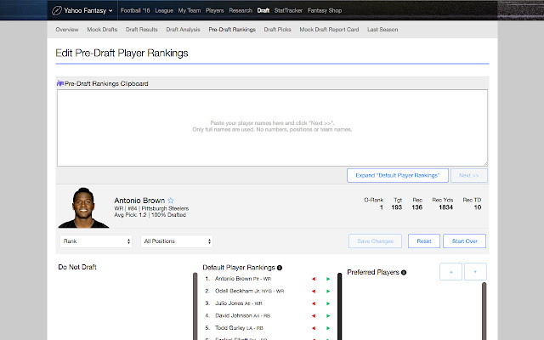Click green right arrow for Todd Gurley
Screen dimensions: 544x340
coord(328,328)
